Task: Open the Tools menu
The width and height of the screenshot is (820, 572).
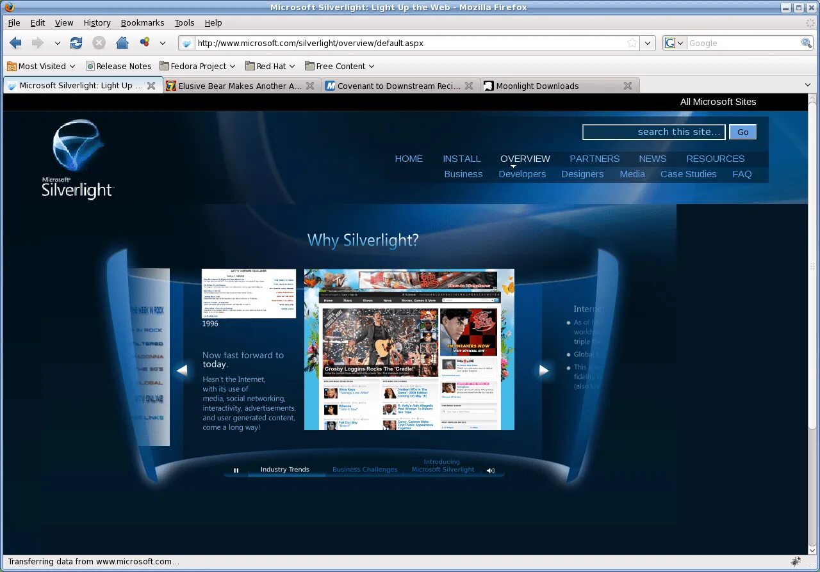Action: coord(184,22)
